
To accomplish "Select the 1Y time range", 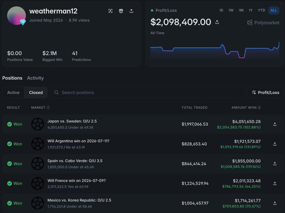I will (x=251, y=10).
